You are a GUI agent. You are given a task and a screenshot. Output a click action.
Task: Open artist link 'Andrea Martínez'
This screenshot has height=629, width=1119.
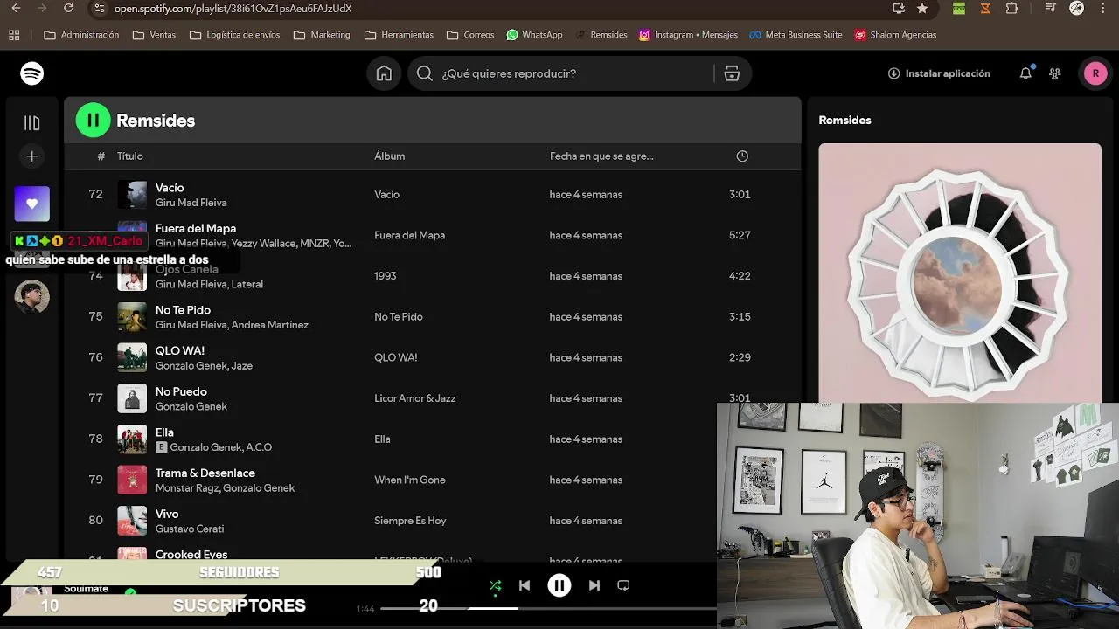pyautogui.click(x=270, y=325)
